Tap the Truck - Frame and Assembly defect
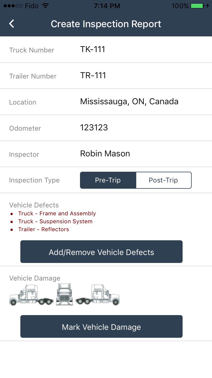The height and width of the screenshot is (378, 212). [57, 213]
